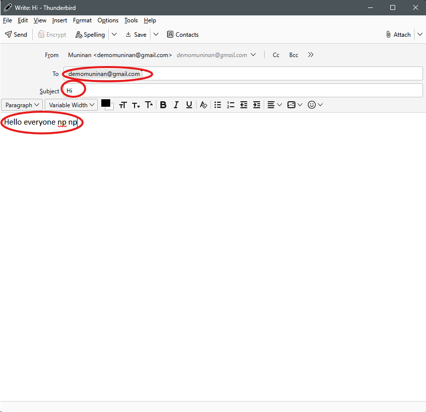
Task: Click the disabled Encrypt button
Action: coord(52,34)
